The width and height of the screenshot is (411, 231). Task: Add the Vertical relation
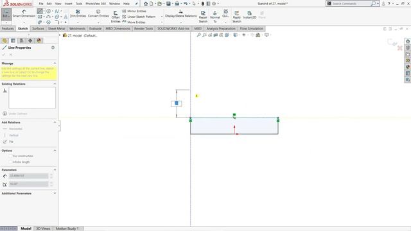[x=11, y=135]
